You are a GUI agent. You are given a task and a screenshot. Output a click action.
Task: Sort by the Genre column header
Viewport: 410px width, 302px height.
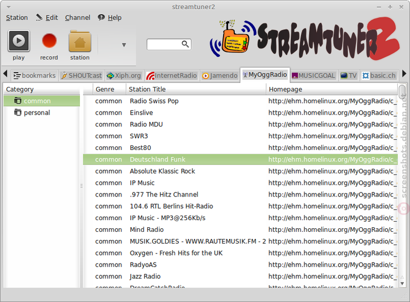click(109, 90)
